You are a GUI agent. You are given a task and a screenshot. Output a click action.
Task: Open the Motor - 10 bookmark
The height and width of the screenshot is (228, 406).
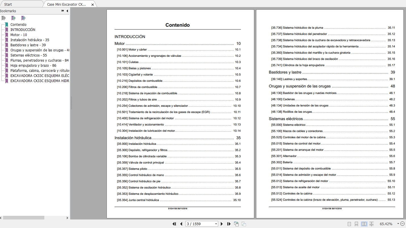click(x=19, y=35)
